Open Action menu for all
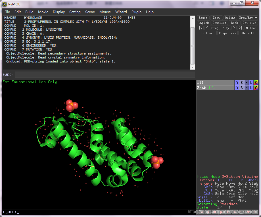Viewport: 261px width, 217px height. click(x=237, y=83)
